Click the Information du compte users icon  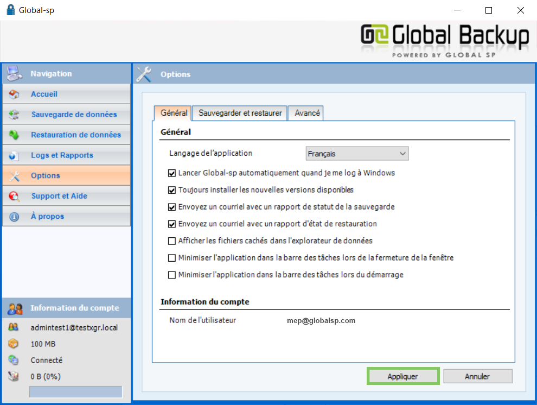click(15, 308)
